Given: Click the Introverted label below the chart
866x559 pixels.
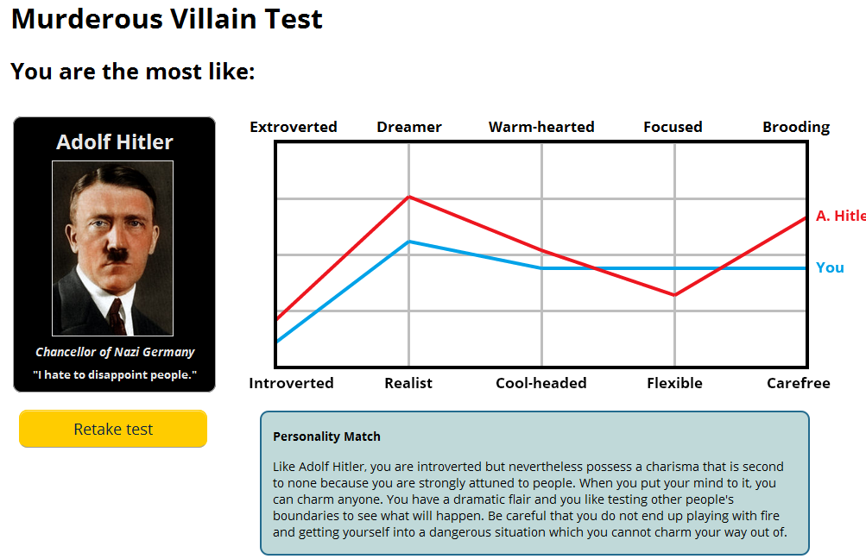Looking at the screenshot, I should click(x=291, y=383).
